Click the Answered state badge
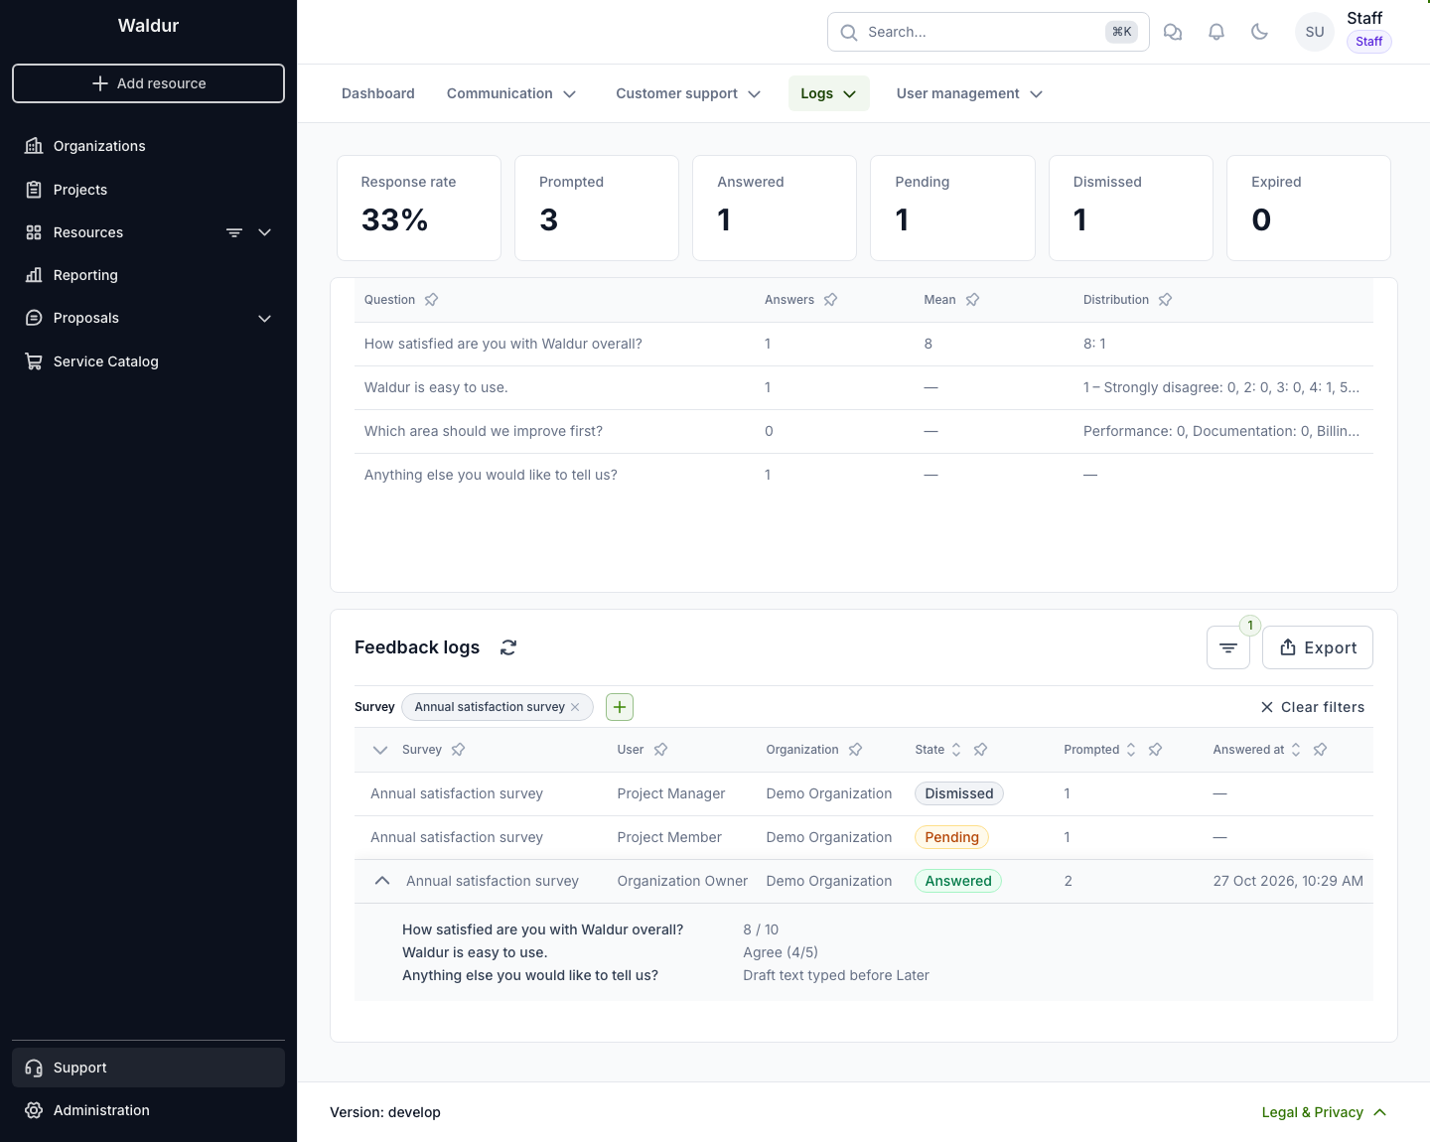Screen dimensions: 1430x1142 [x=958, y=881]
